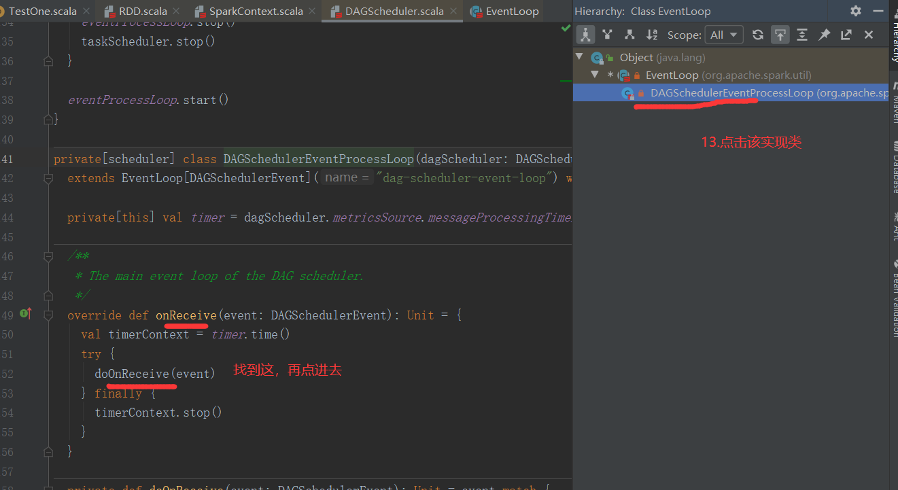
Task: Switch to RDD.scala editor tab
Action: pyautogui.click(x=142, y=11)
